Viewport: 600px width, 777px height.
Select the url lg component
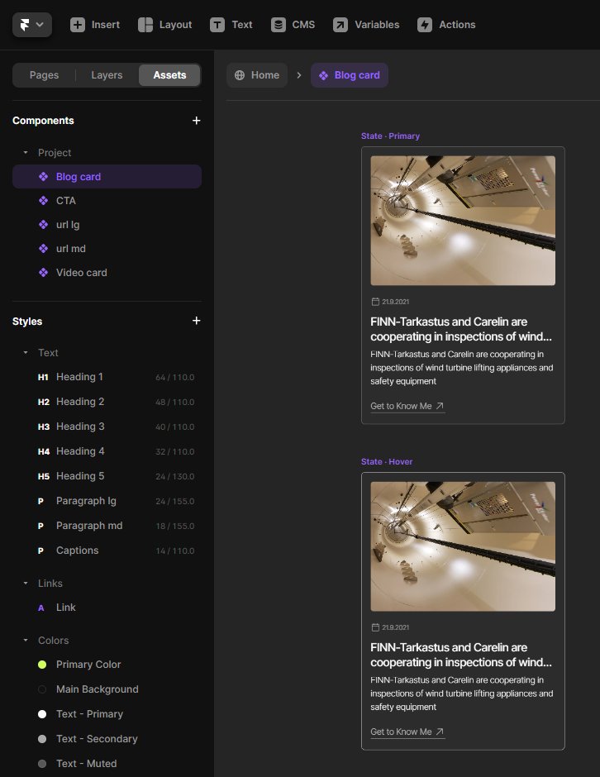[107, 225]
